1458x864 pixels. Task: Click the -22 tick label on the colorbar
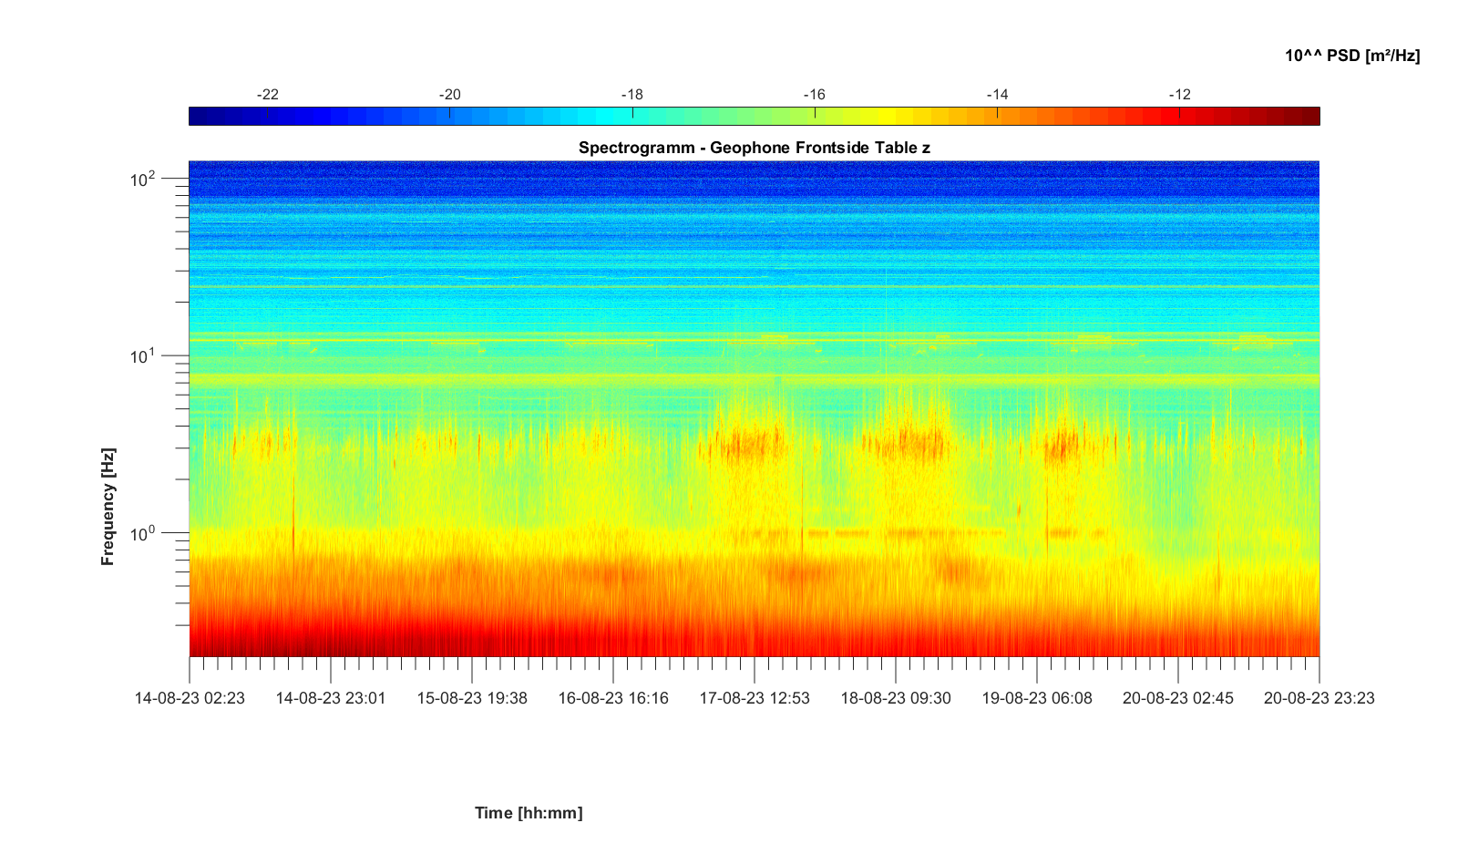point(268,95)
